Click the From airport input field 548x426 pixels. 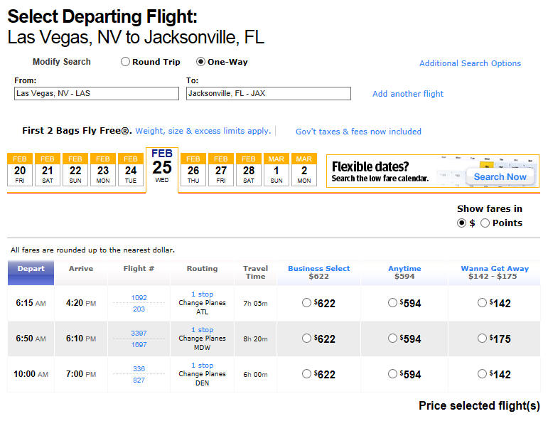click(97, 94)
